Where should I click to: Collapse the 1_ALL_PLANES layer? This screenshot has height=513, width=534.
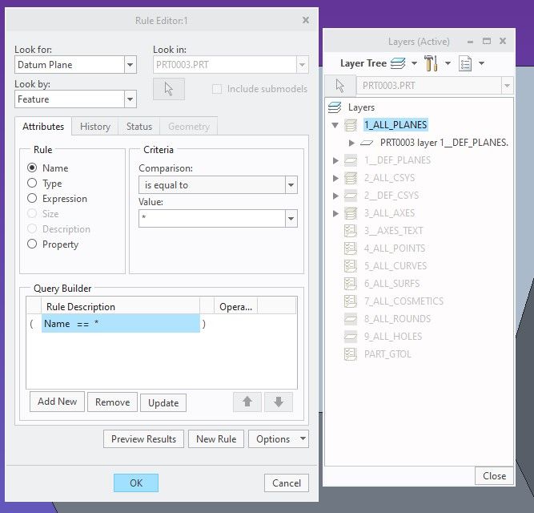335,125
